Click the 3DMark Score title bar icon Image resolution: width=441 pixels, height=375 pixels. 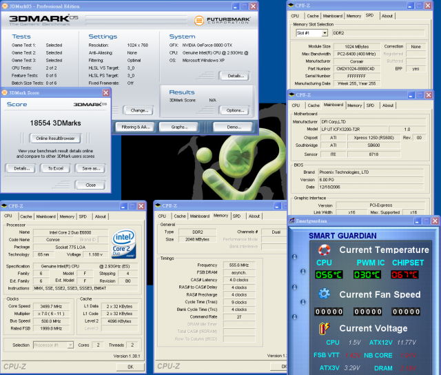[5, 92]
